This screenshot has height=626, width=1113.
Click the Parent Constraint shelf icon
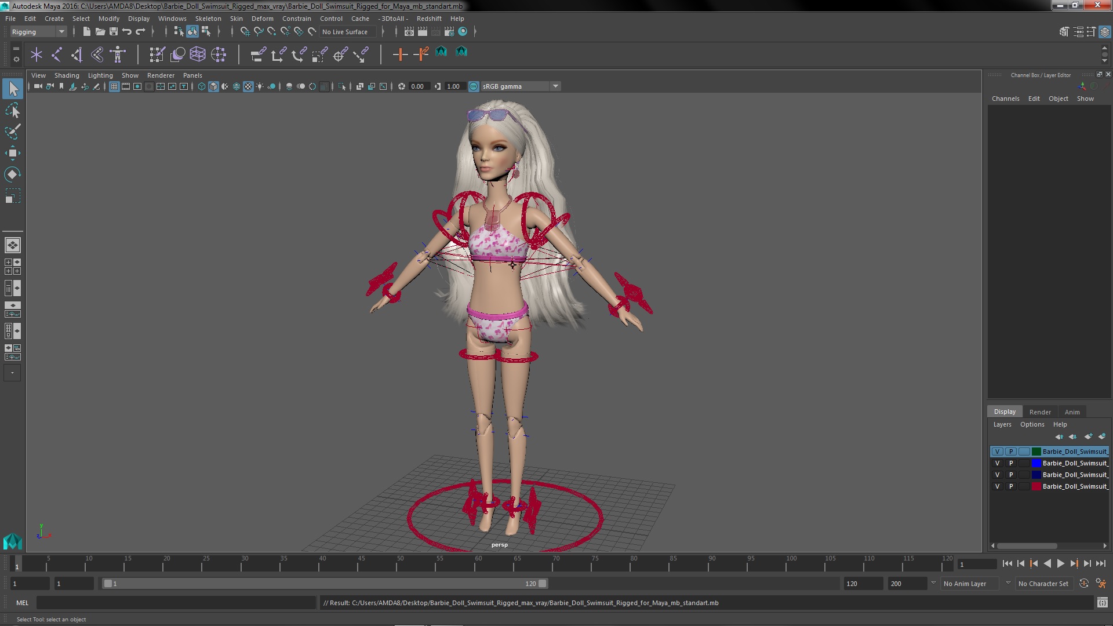click(x=258, y=54)
